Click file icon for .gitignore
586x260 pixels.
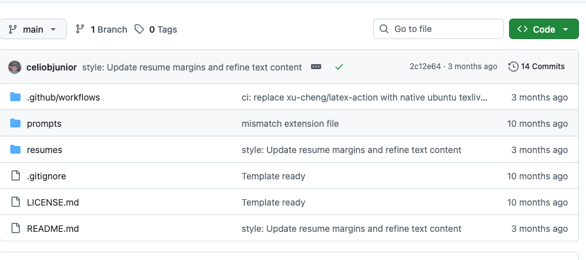pyautogui.click(x=15, y=175)
